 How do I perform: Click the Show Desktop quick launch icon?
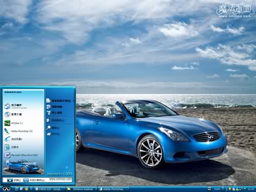click(22, 189)
